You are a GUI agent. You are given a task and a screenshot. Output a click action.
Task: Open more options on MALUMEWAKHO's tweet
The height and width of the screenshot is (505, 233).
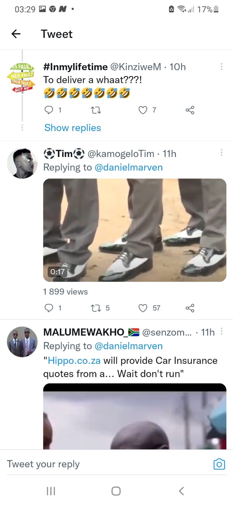click(x=221, y=331)
